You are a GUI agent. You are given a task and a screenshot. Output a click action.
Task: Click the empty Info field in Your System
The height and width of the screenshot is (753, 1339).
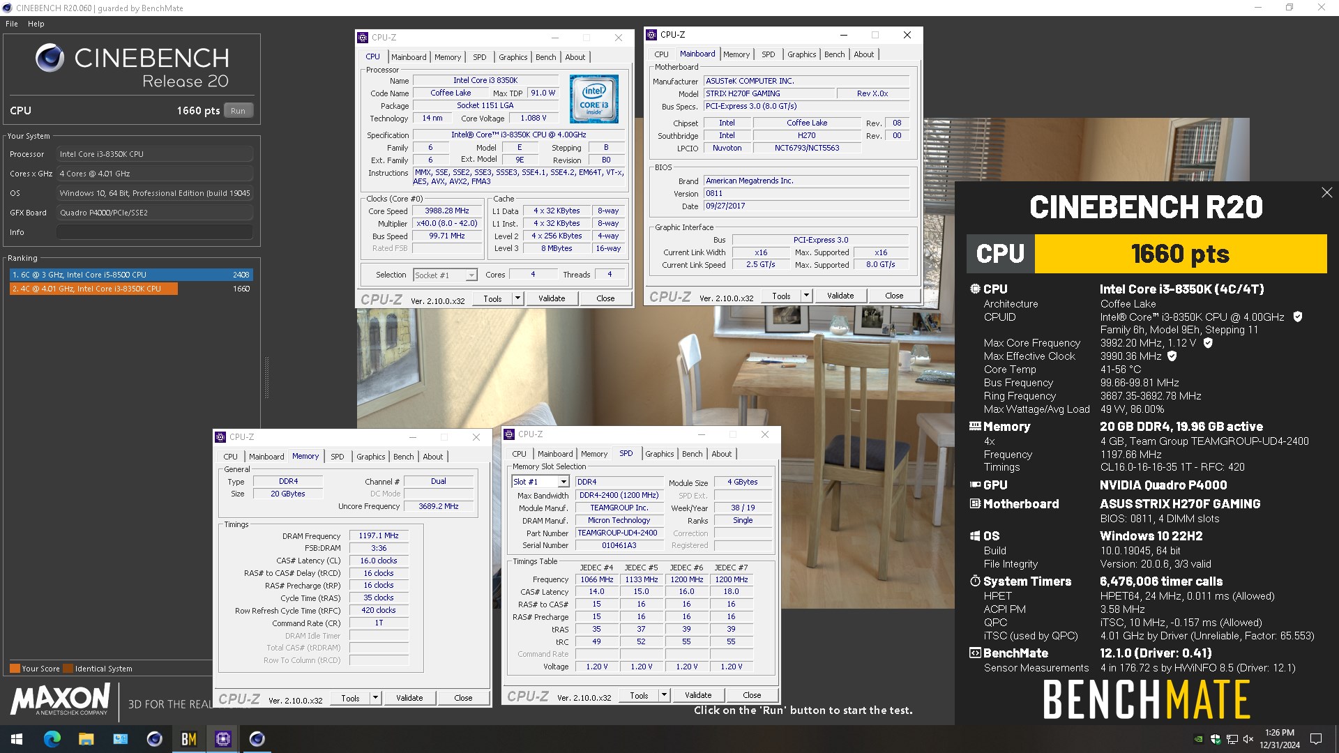[x=155, y=232]
